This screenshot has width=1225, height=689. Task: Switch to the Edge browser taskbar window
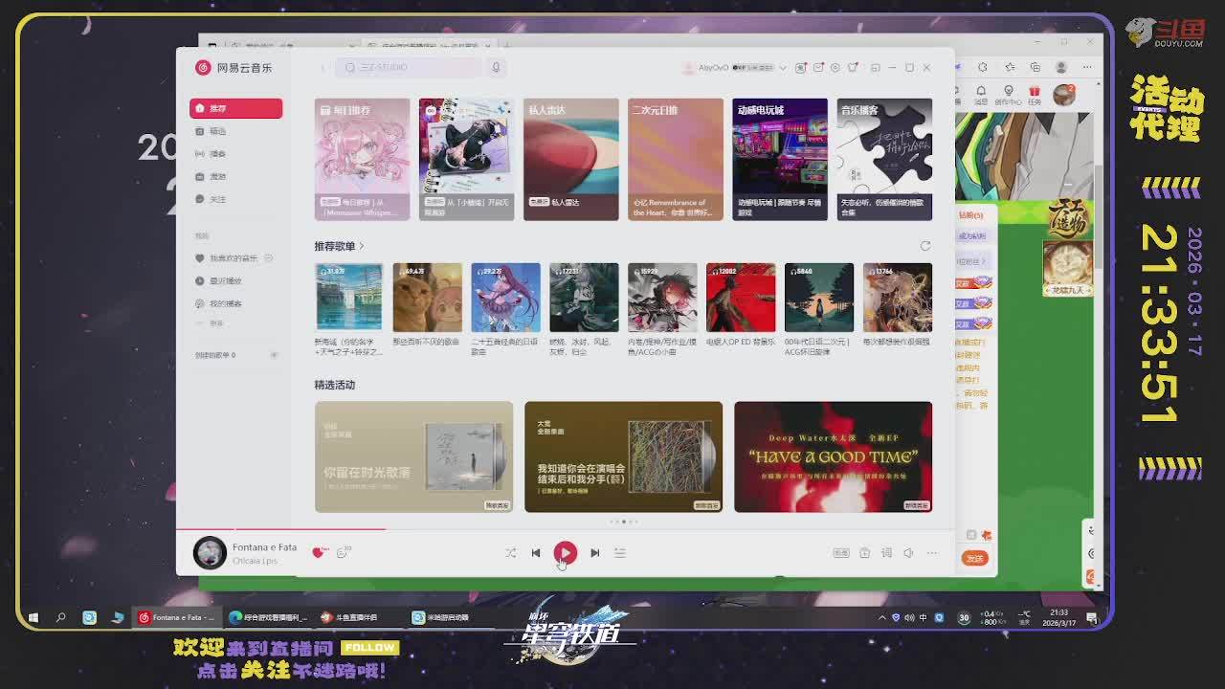[268, 617]
